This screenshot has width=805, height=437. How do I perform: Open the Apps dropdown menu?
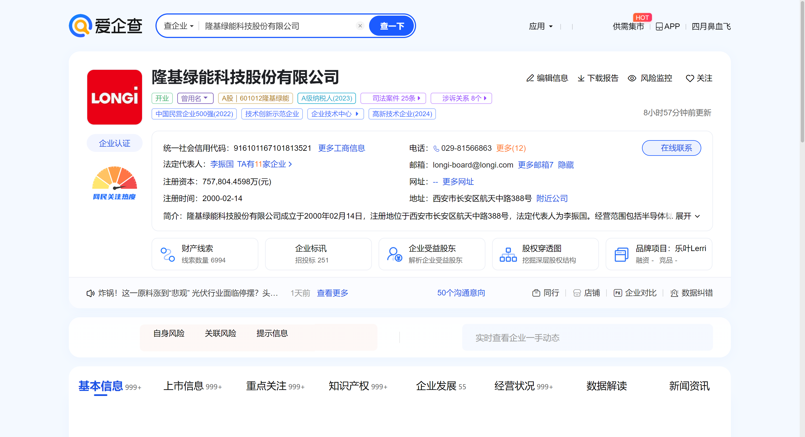coord(540,26)
